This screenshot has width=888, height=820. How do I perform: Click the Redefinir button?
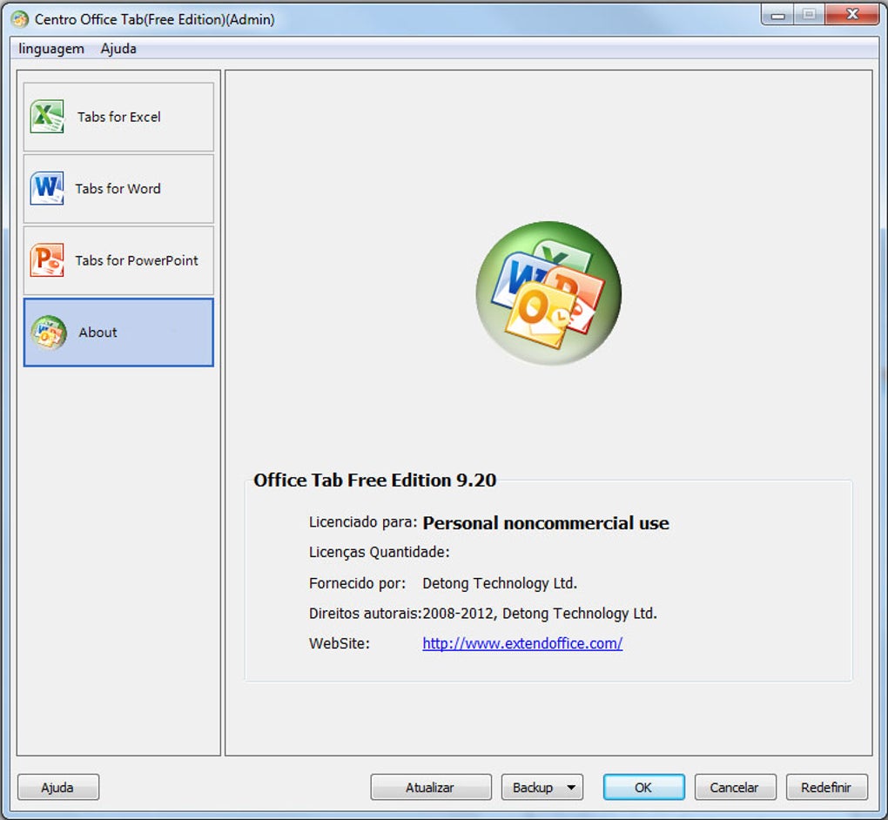(827, 787)
